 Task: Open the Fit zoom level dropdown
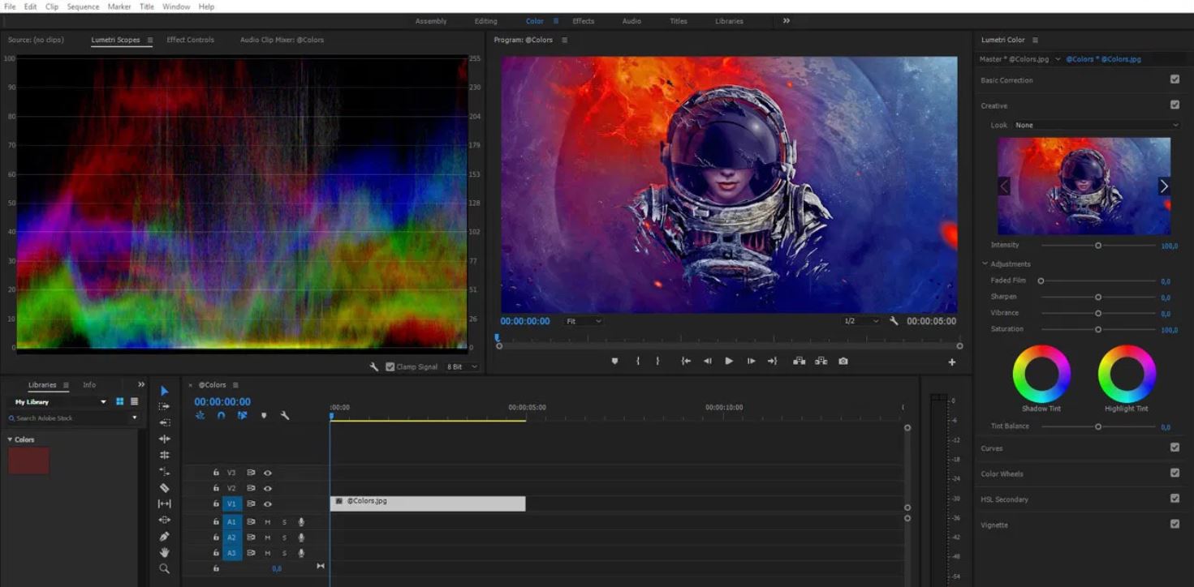click(584, 321)
